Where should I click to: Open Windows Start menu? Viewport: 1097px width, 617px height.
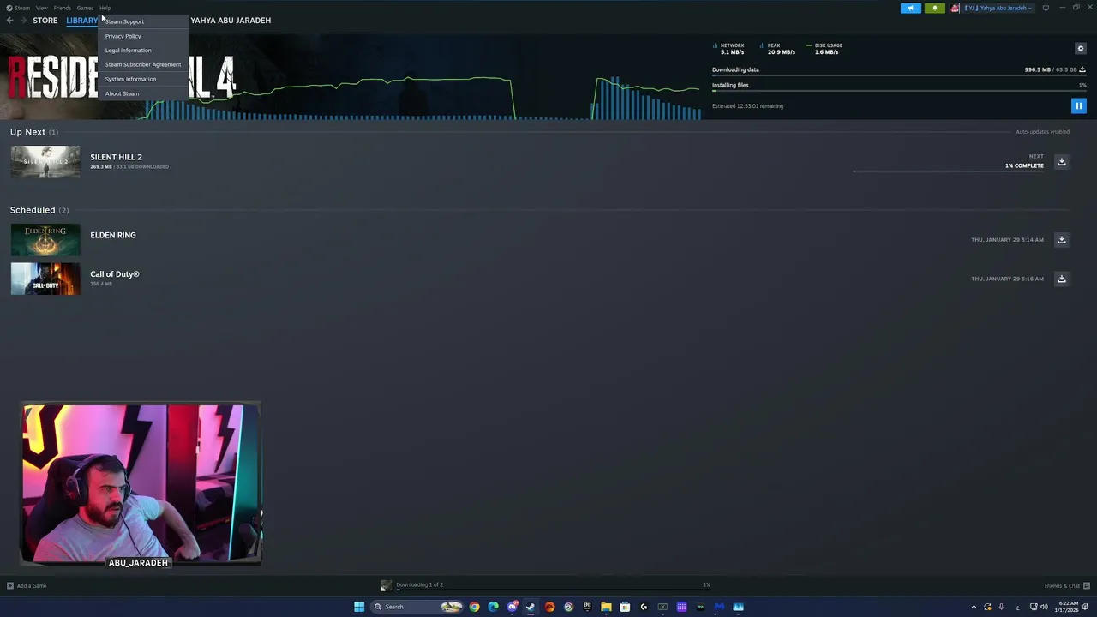pos(359,607)
